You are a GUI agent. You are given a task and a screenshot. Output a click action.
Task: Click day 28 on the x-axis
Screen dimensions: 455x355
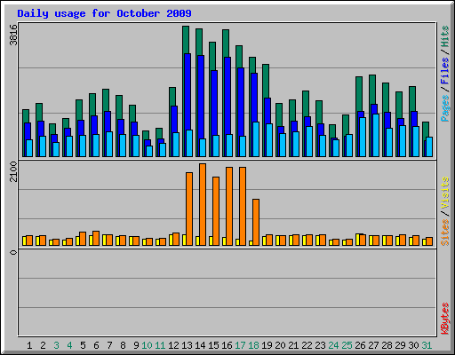[x=387, y=345]
